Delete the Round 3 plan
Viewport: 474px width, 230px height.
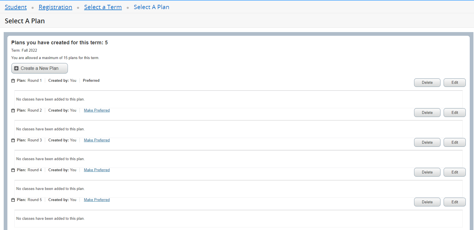point(427,143)
